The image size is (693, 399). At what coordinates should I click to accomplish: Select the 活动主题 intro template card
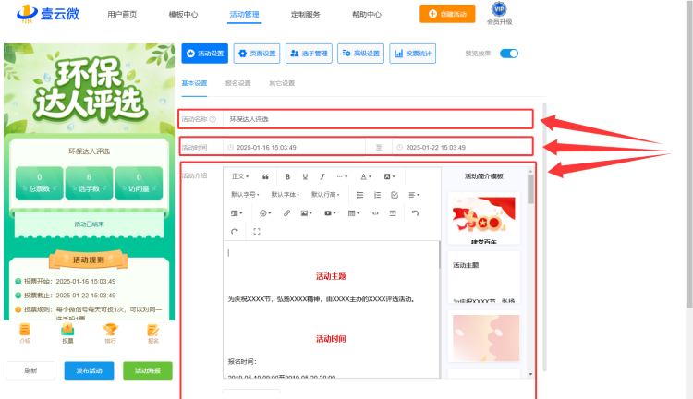(x=484, y=277)
